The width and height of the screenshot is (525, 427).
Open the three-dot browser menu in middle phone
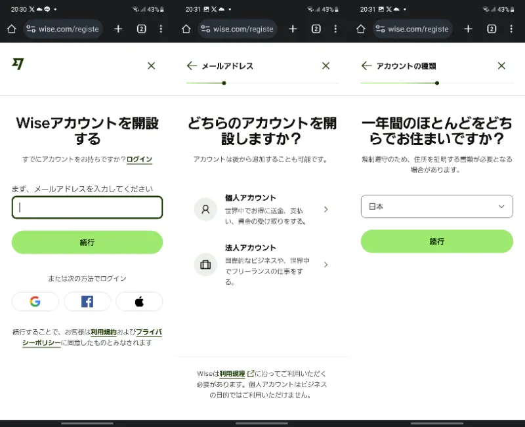(335, 29)
